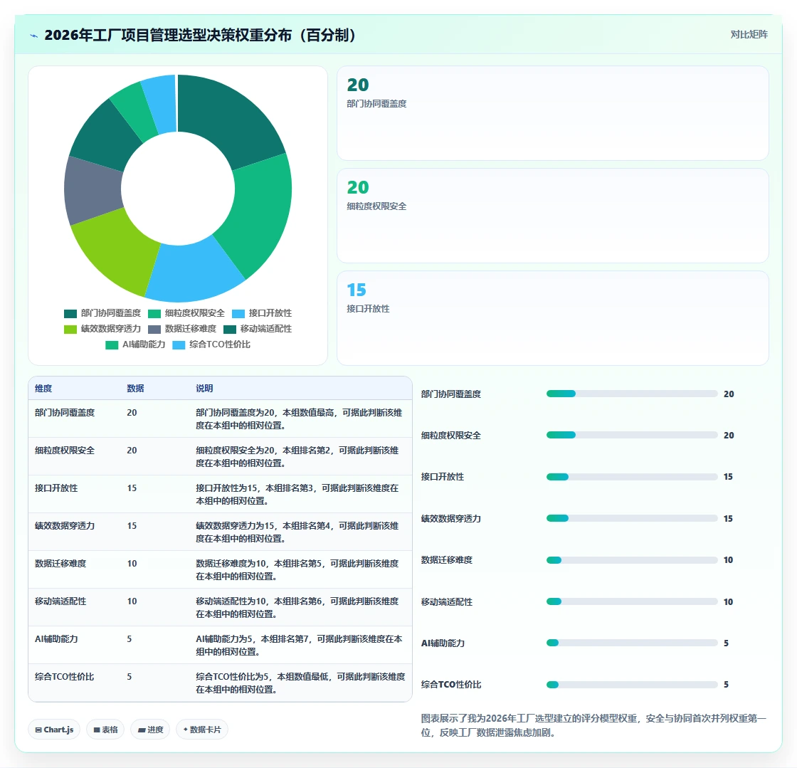Select the 移动端适配性 table row name

point(60,601)
